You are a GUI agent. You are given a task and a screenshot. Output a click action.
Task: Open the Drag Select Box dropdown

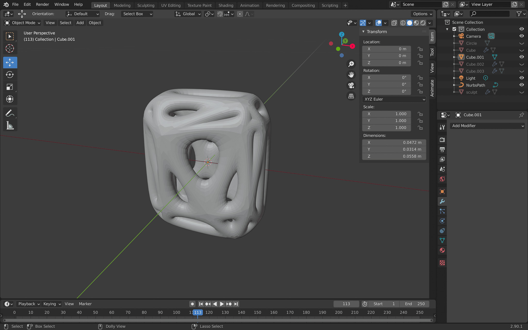[137, 14]
